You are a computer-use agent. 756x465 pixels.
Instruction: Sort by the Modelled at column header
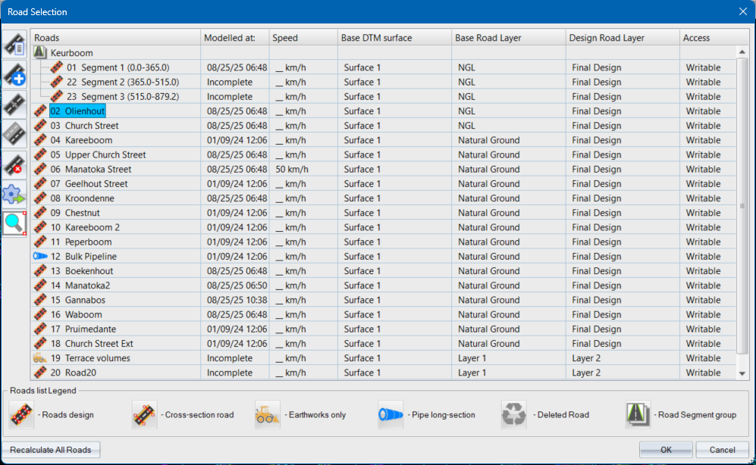pyautogui.click(x=234, y=38)
